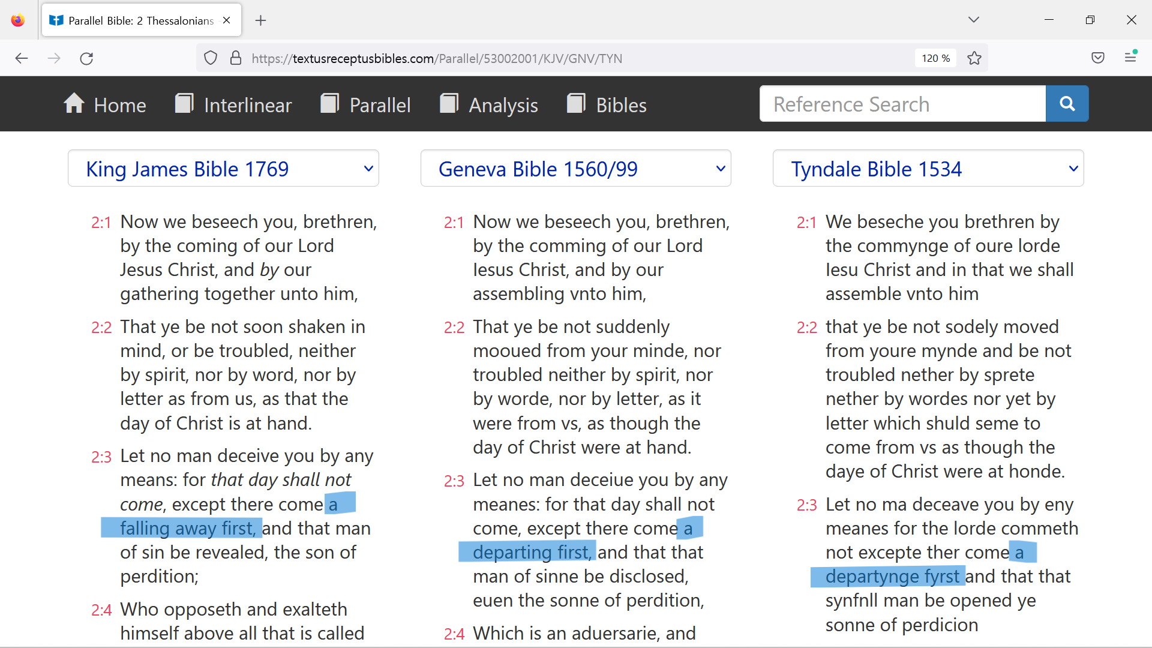Select the Parallel Bible: 2 Thessalonians tab
Screen dimensions: 1152x648
tap(142, 20)
